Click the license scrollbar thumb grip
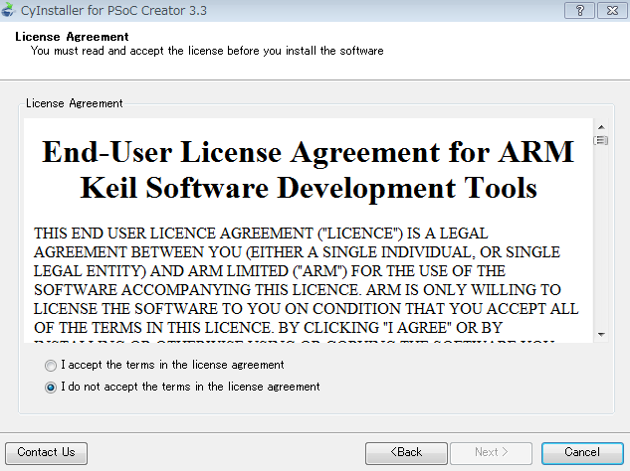This screenshot has width=630, height=471. point(601,140)
